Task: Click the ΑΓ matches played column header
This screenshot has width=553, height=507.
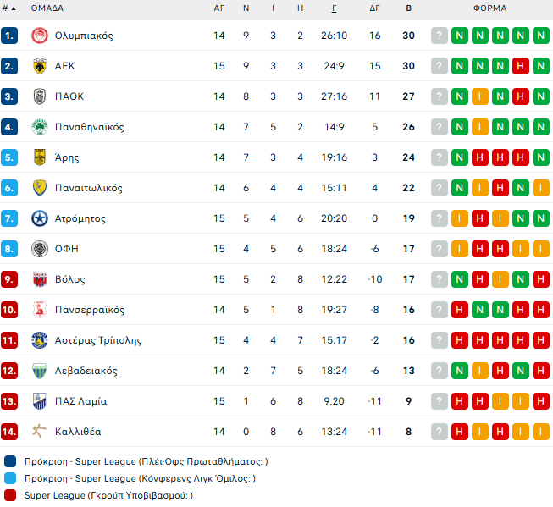Action: coord(219,8)
